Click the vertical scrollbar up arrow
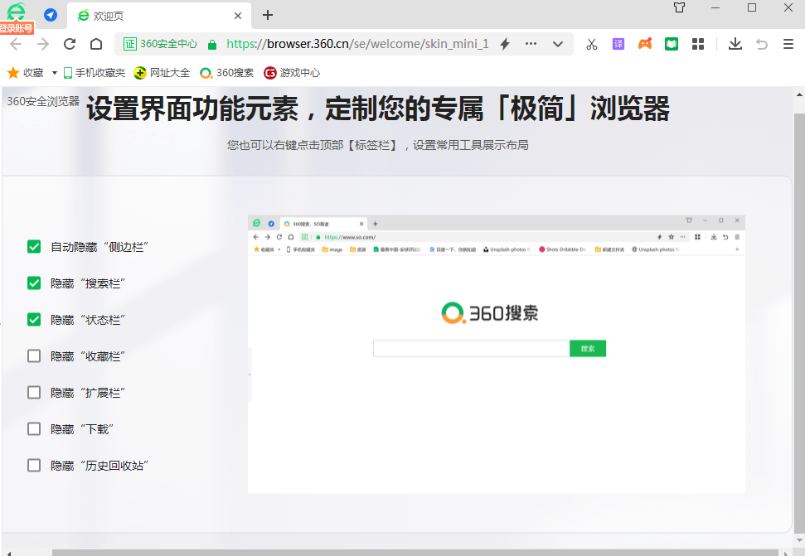The width and height of the screenshot is (805, 556). point(799,94)
